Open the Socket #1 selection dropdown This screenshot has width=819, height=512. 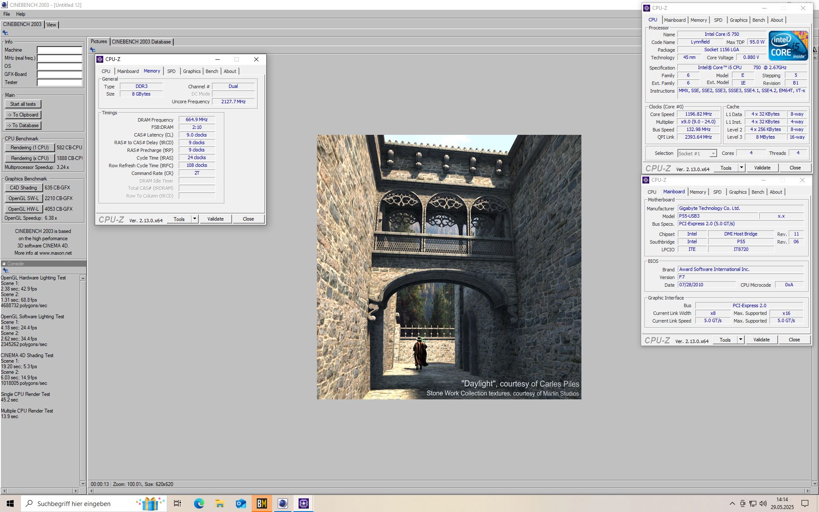[697, 154]
